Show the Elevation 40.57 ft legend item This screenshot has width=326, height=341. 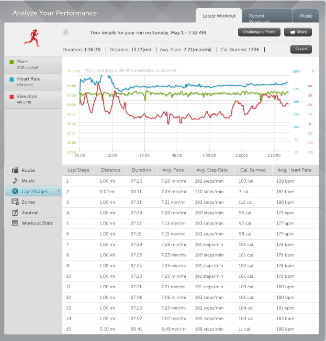33,99
